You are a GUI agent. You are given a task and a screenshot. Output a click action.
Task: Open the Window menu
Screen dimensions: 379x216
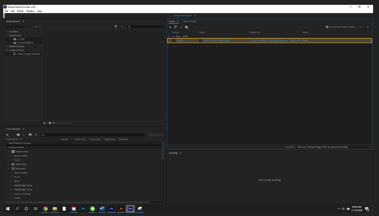30,11
